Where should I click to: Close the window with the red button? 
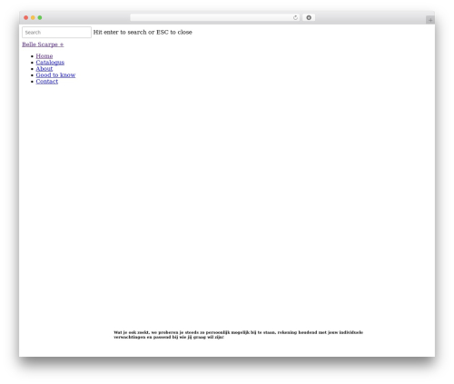pos(26,17)
